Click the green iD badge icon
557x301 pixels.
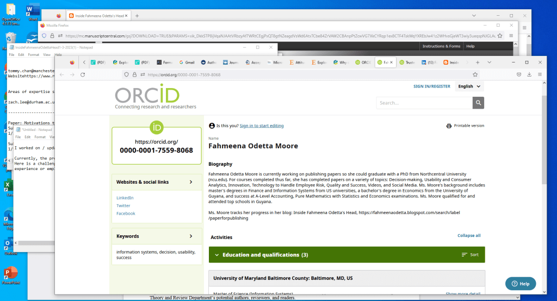point(156,127)
